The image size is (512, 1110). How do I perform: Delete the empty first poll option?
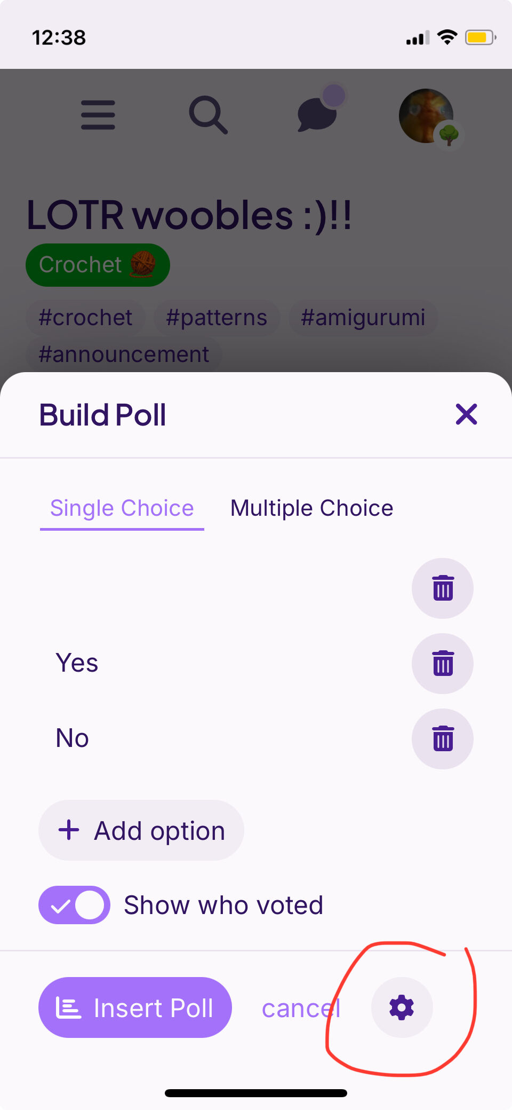click(x=443, y=588)
